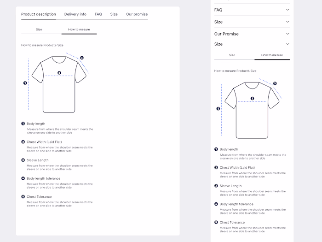This screenshot has width=322, height=242.
Task: Click the Our Promise accordion label
Action: pos(226,34)
